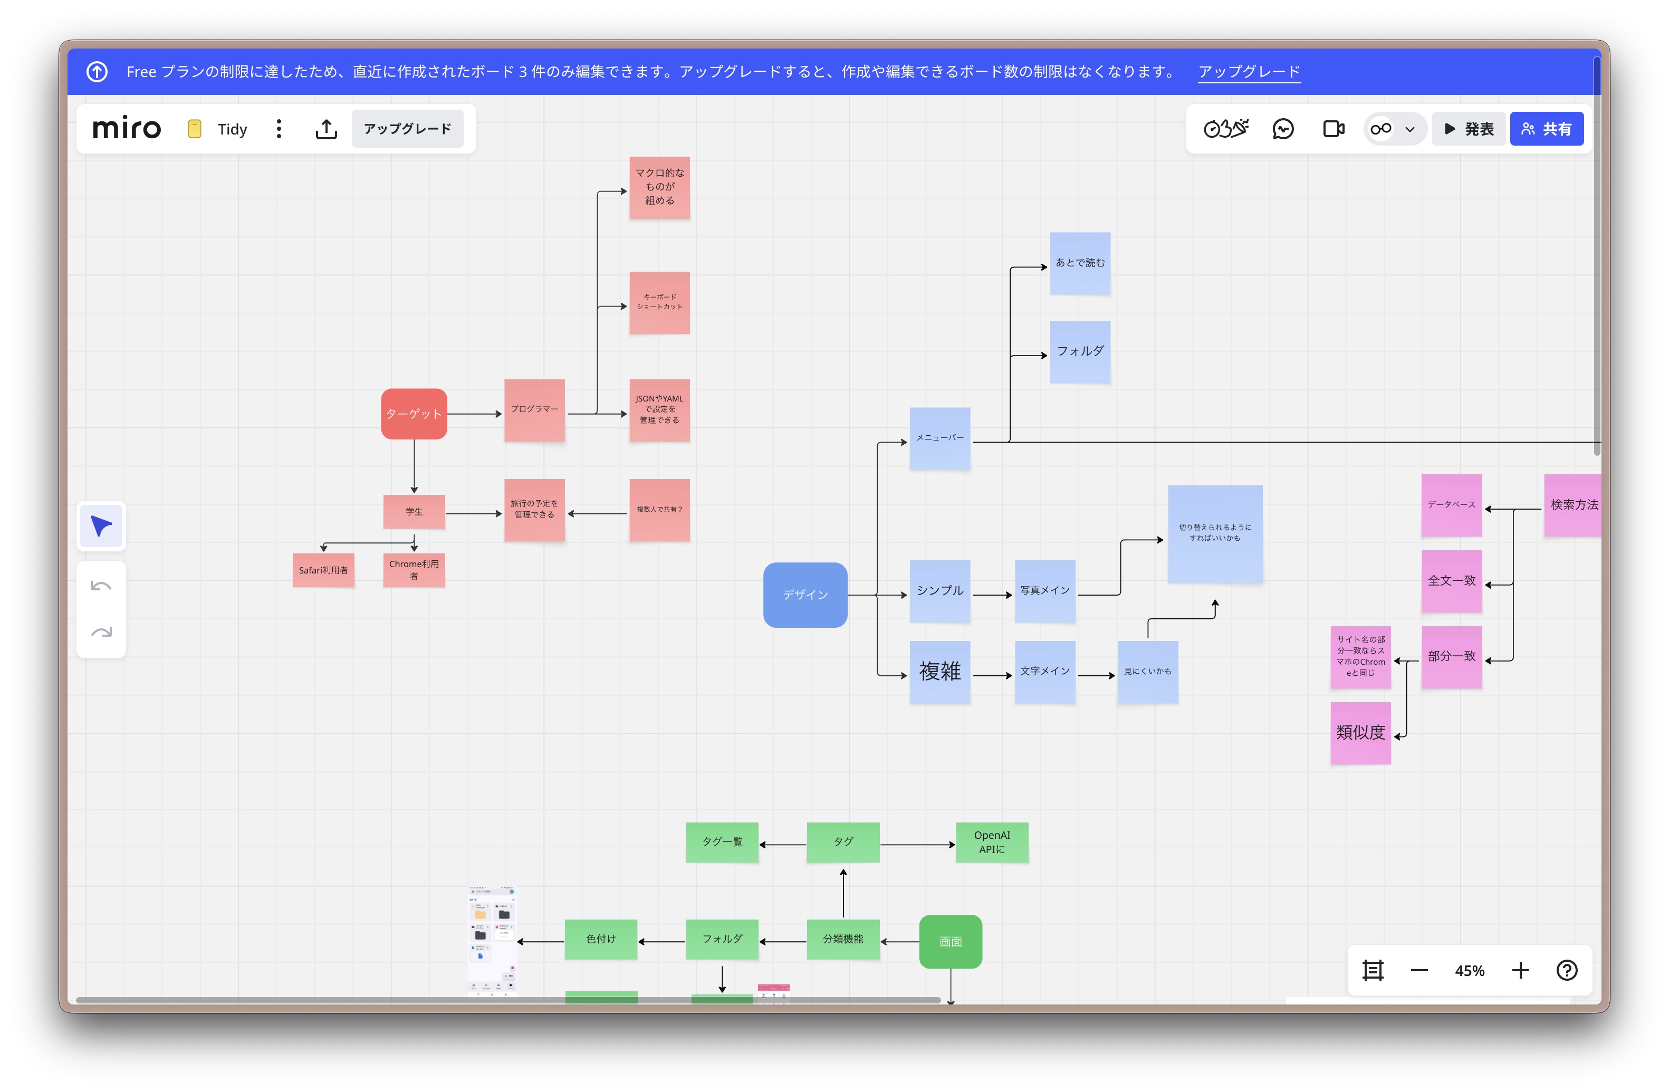Open the frames list icon
1669x1091 pixels.
pos(1373,970)
